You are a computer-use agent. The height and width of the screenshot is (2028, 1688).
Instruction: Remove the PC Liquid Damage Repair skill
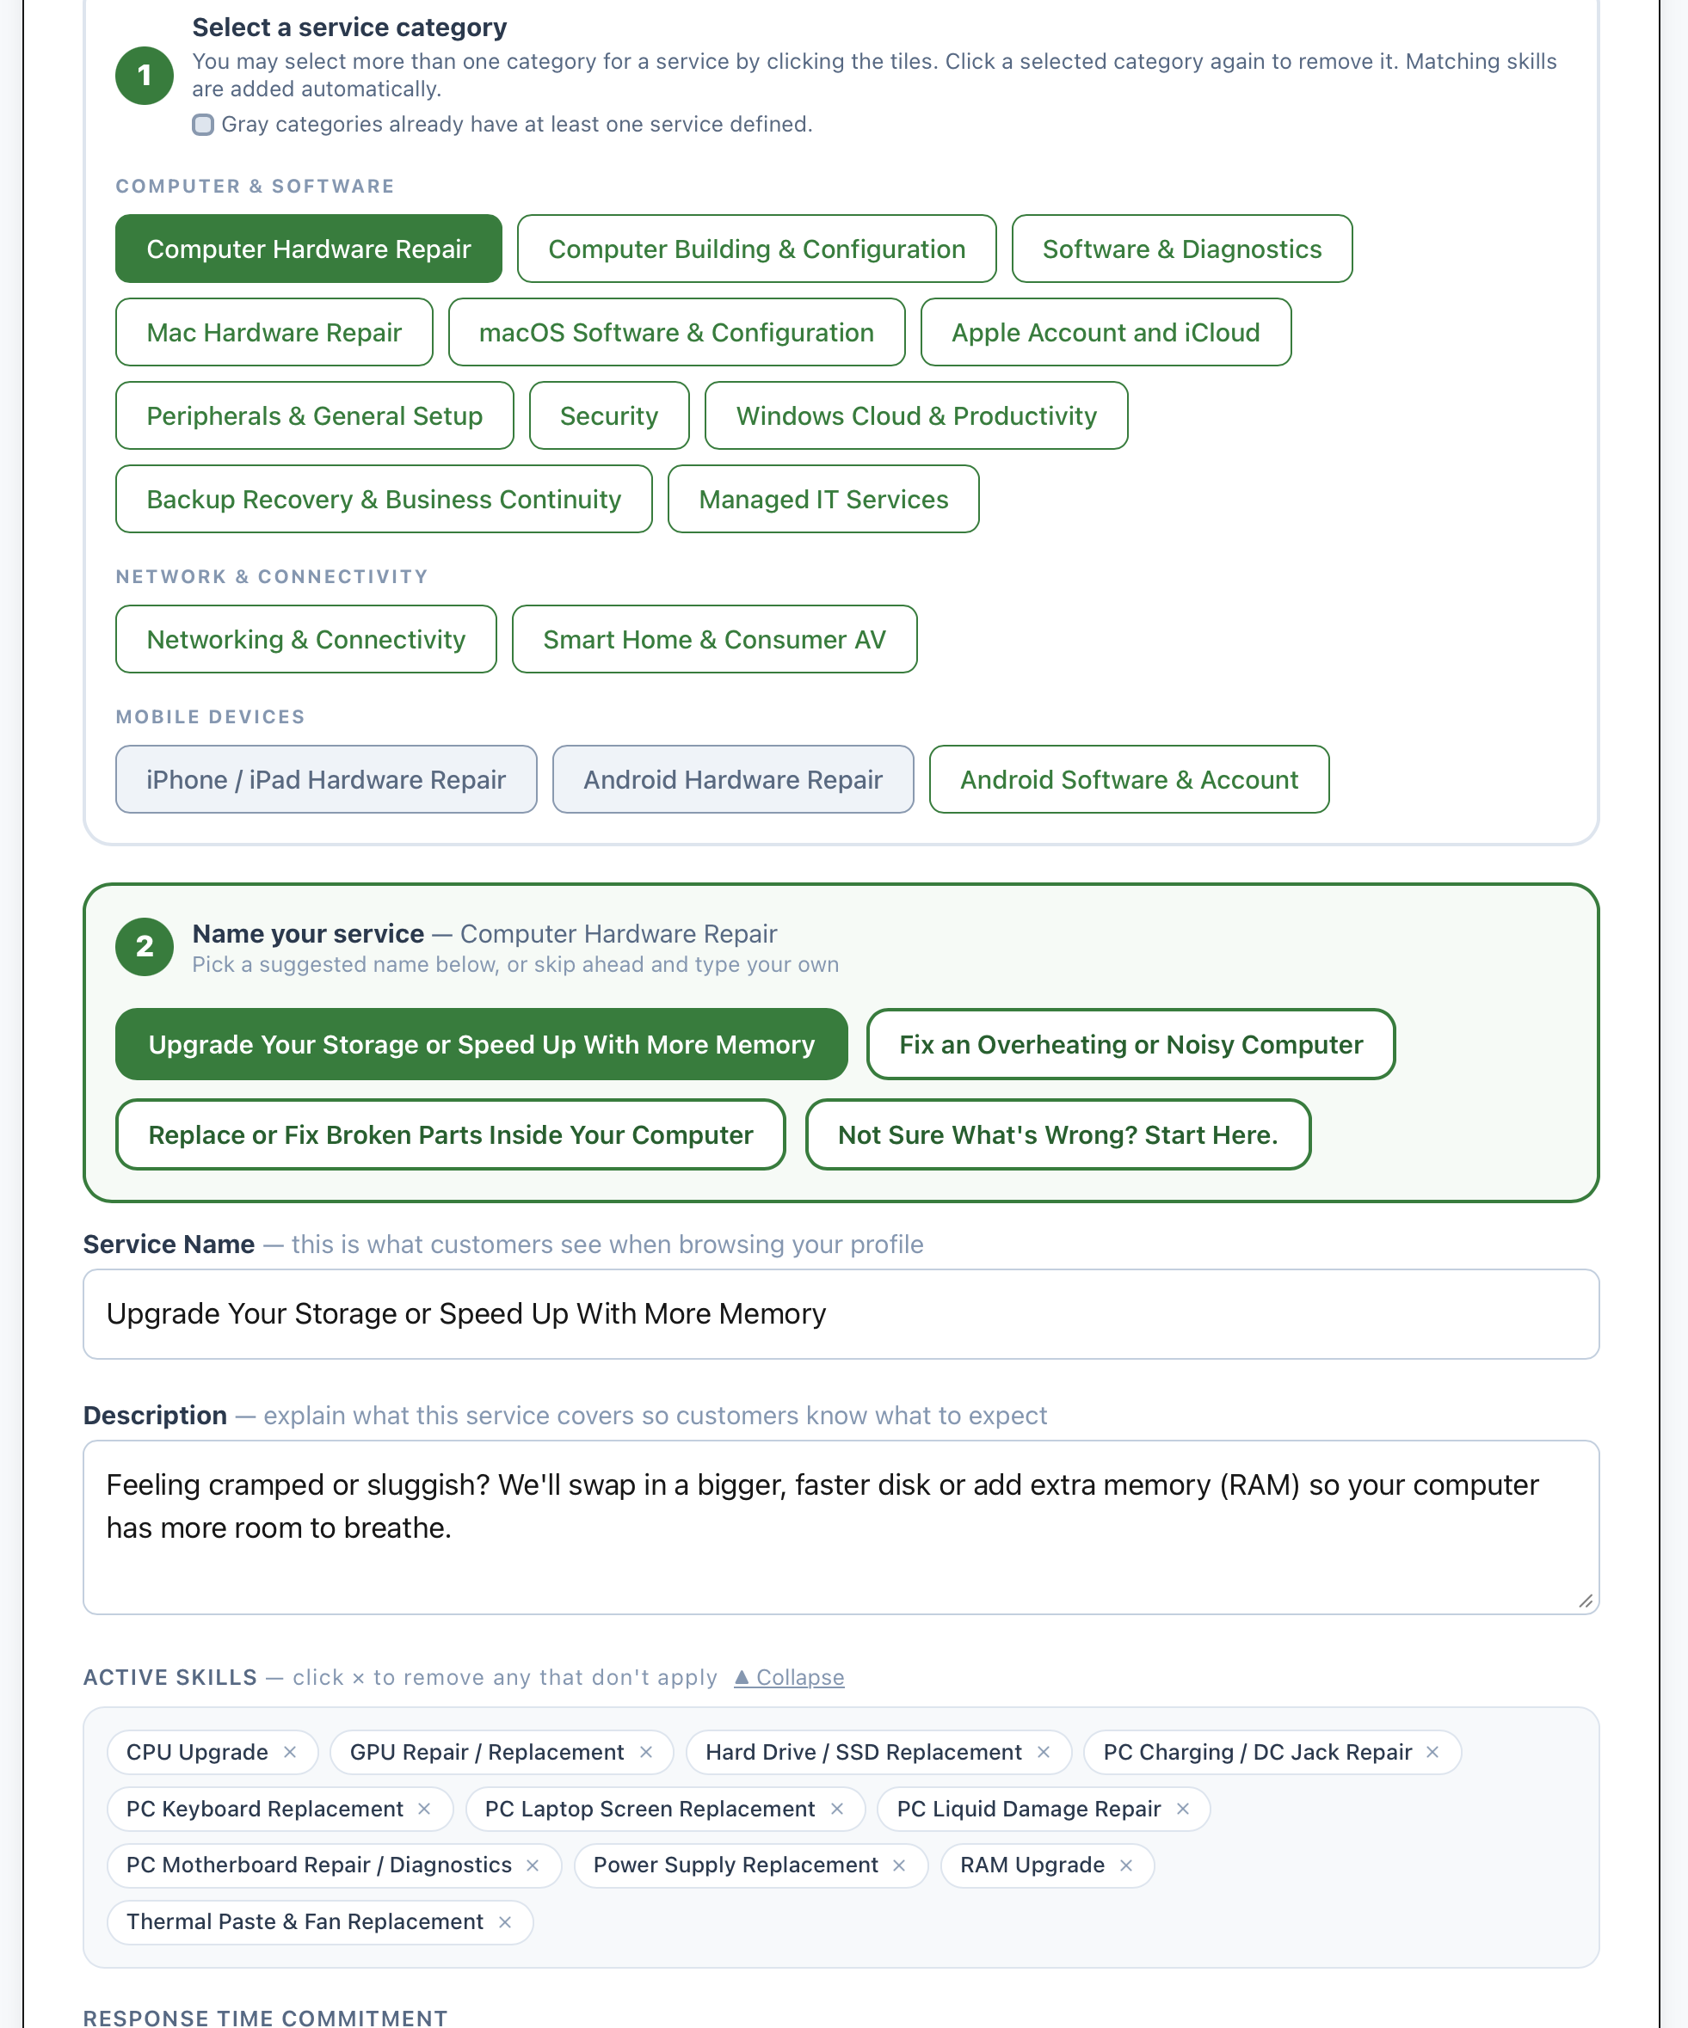pyautogui.click(x=1183, y=1809)
